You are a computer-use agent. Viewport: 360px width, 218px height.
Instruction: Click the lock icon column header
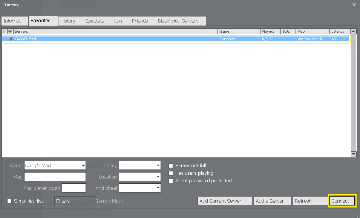[x=4, y=31]
